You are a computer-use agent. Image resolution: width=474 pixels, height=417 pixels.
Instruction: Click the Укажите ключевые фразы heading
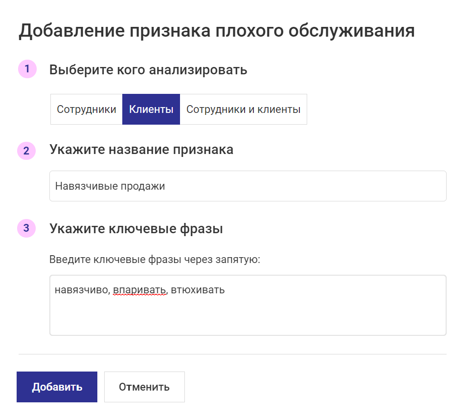pyautogui.click(x=136, y=229)
